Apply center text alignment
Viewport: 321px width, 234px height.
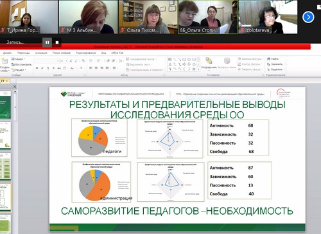(96, 68)
